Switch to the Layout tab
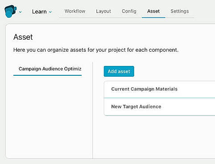Viewport: 215px width, 164px height. 103,11
